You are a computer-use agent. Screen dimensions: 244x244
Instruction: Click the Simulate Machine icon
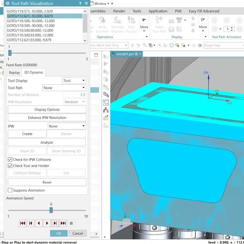[x=118, y=25]
